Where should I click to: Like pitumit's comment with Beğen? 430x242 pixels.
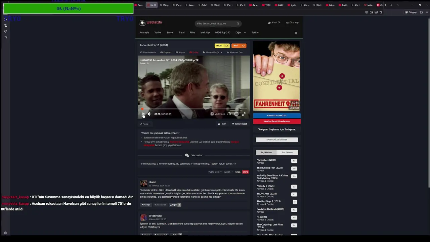pyautogui.click(x=175, y=205)
